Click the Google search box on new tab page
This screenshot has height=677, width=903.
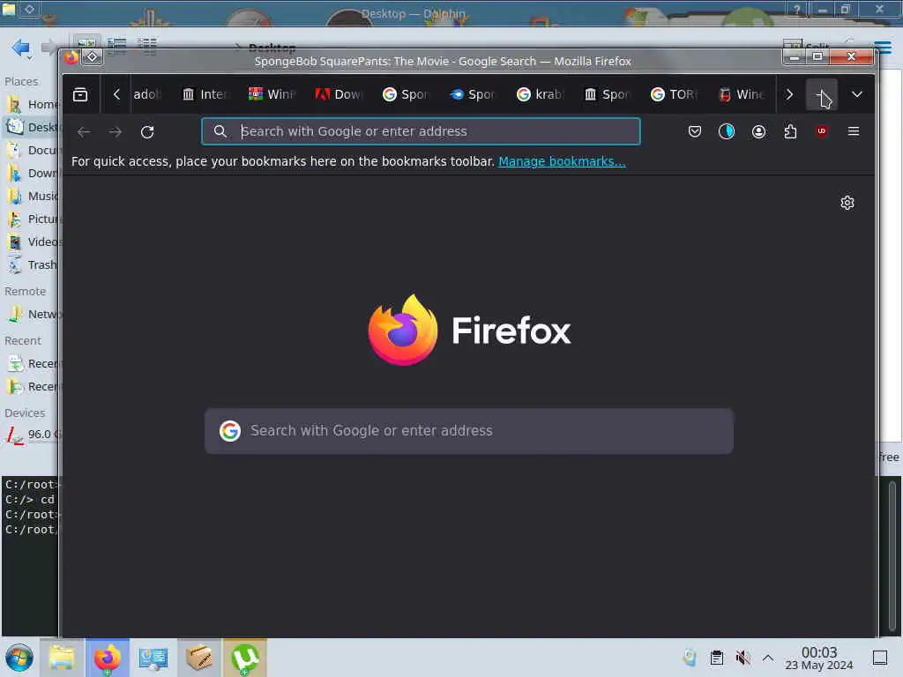coord(469,431)
